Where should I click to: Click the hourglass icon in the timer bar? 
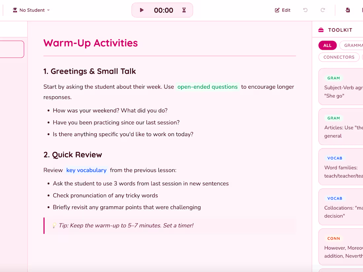pos(184,10)
